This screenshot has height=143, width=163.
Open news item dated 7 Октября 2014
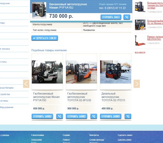coord(155,5)
